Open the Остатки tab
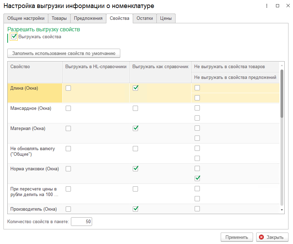This screenshot has width=293, height=244. [x=145, y=18]
